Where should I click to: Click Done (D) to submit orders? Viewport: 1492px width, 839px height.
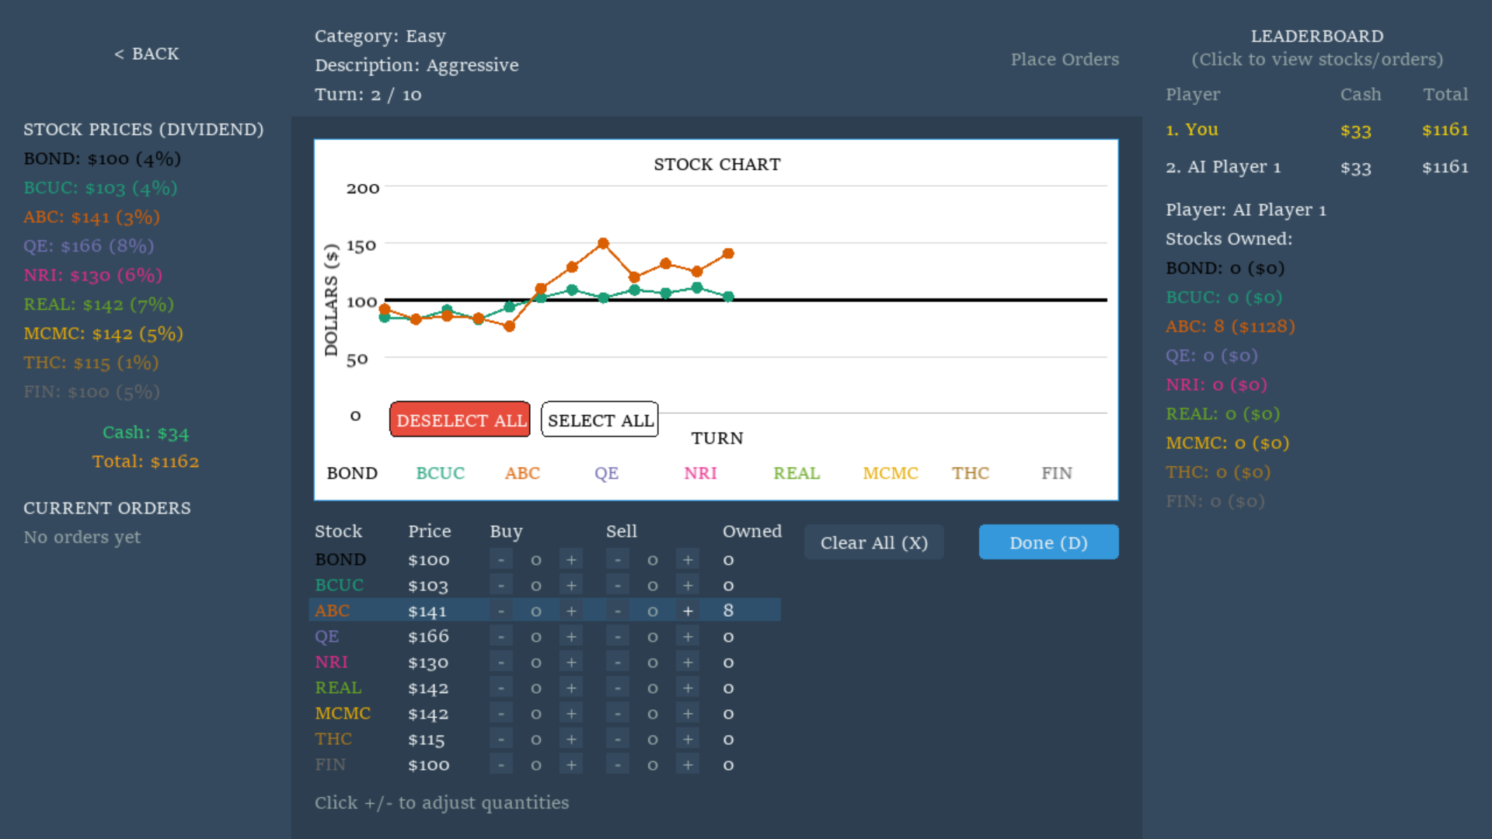pos(1048,542)
